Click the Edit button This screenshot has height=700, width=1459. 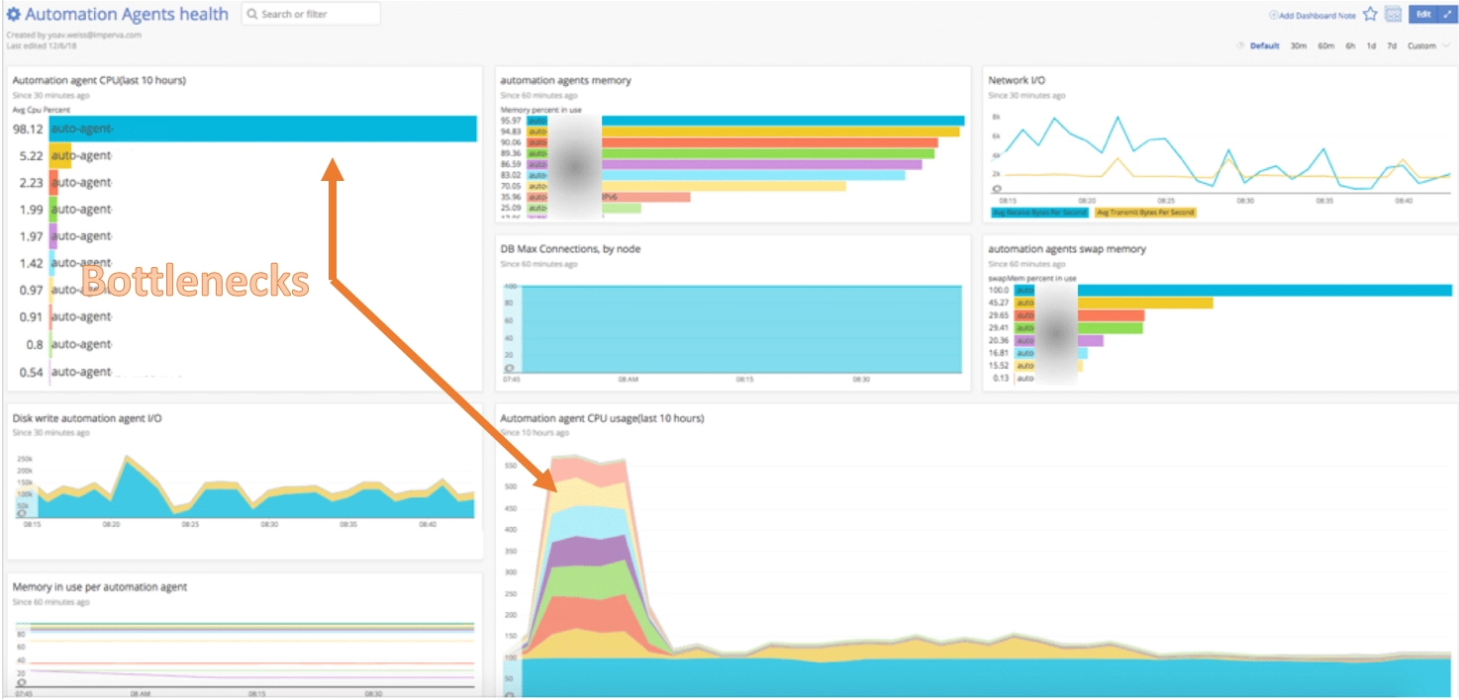click(1422, 14)
